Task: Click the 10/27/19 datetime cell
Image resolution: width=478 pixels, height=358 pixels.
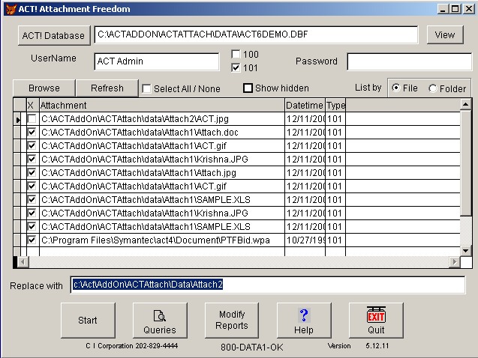Action: pyautogui.click(x=305, y=240)
